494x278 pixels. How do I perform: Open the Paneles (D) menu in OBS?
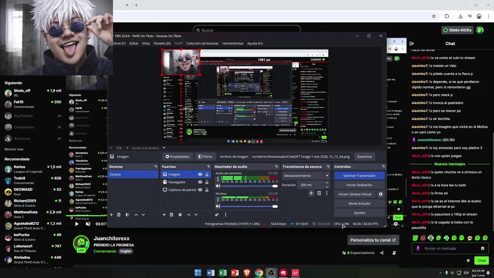point(162,43)
